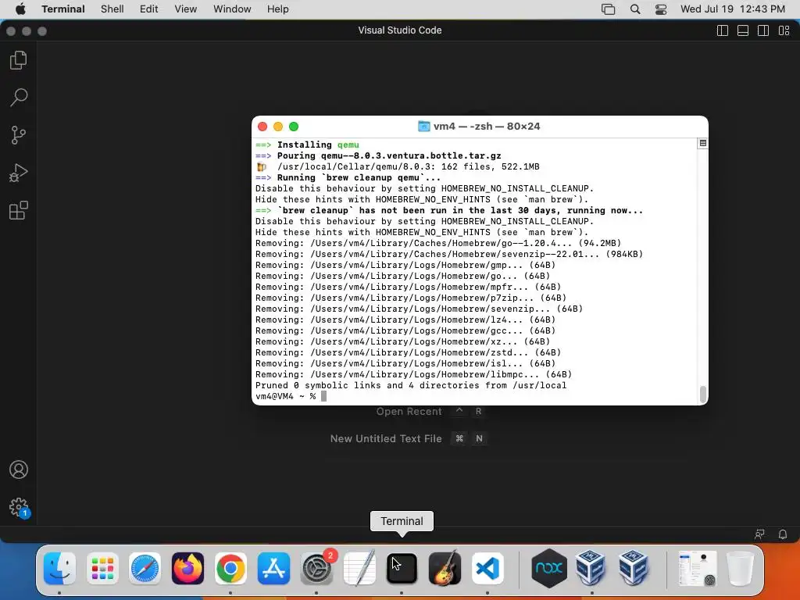This screenshot has height=600, width=800.
Task: Open the Terminal application menu
Action: point(63,9)
